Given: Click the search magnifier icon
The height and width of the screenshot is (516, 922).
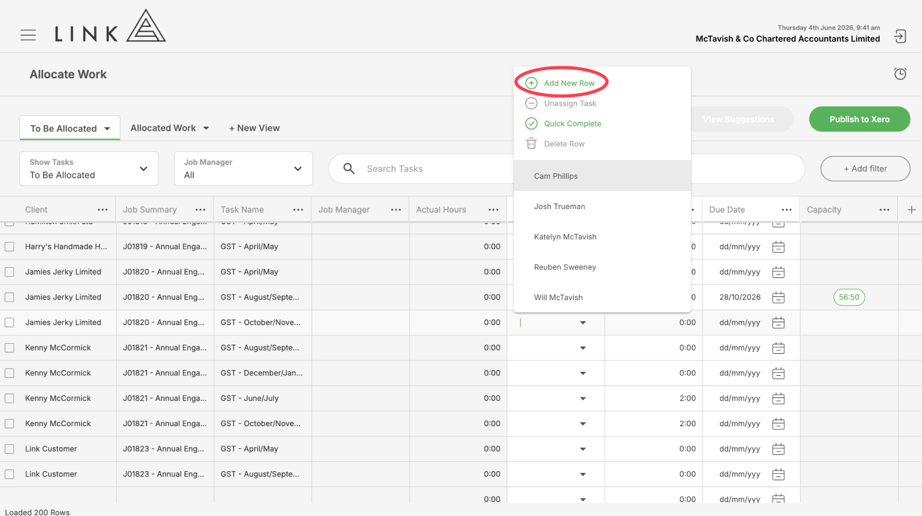Looking at the screenshot, I should pos(349,168).
